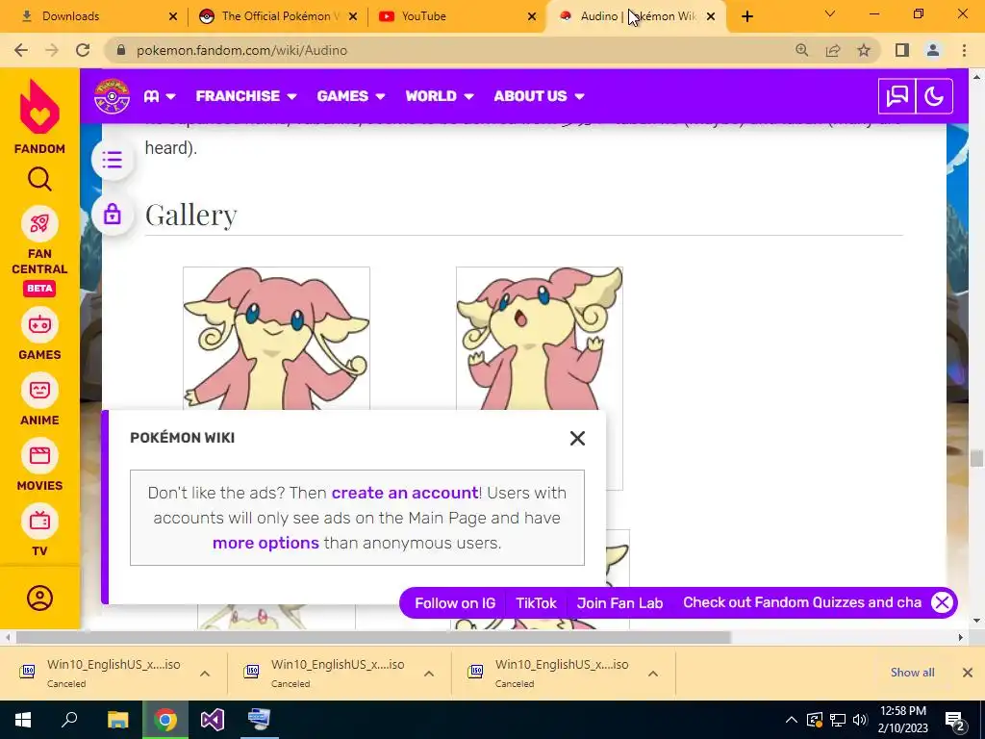Open Windows Start menu
This screenshot has width=985, height=739.
(23, 720)
